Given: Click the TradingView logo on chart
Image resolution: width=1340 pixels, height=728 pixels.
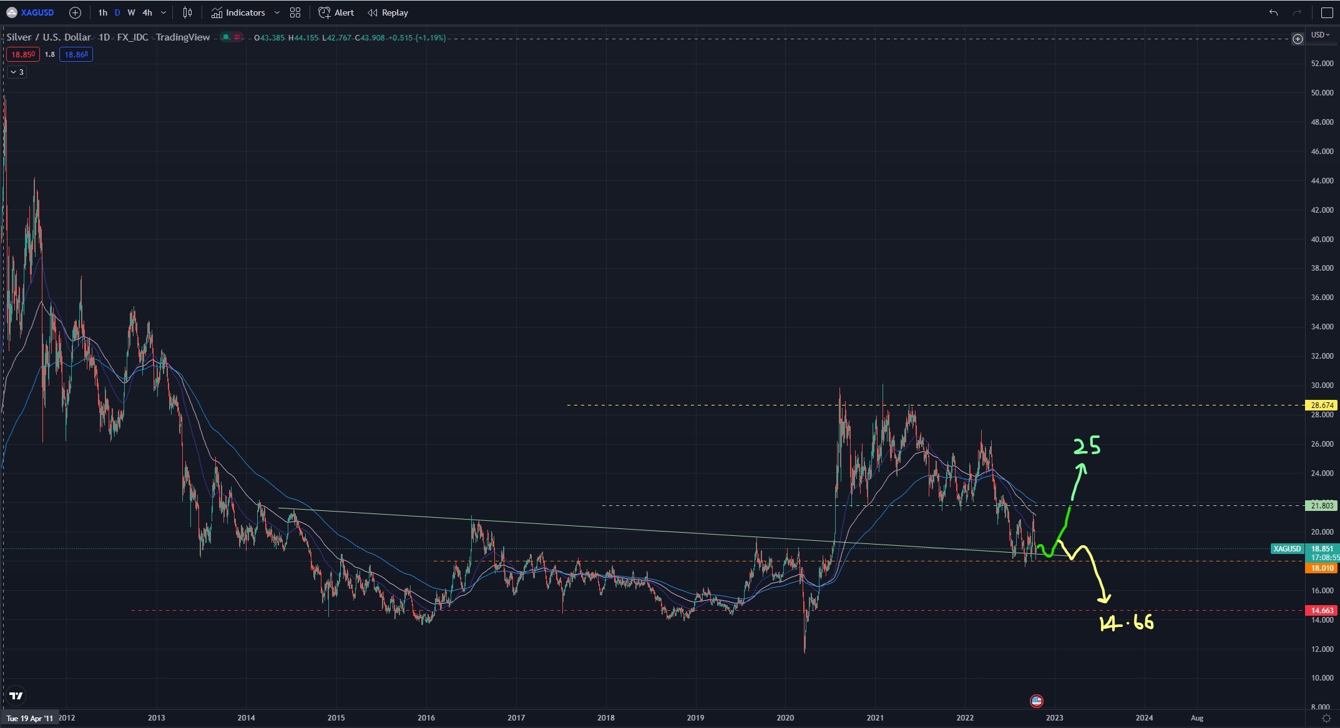Looking at the screenshot, I should (x=16, y=696).
